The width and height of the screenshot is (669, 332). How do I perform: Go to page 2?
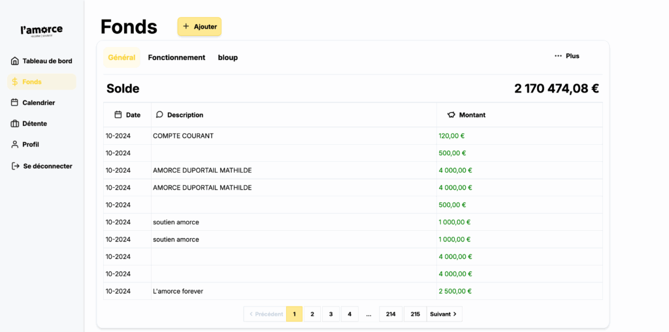tap(312, 314)
